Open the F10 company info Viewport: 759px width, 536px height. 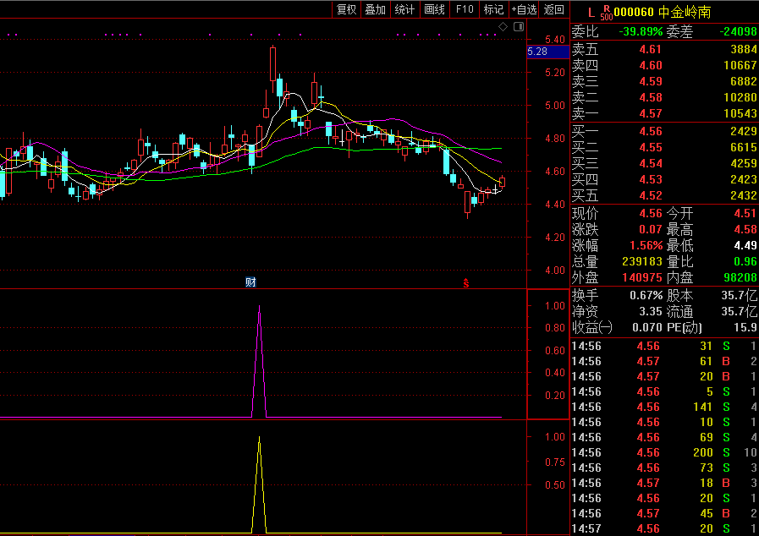tap(465, 9)
